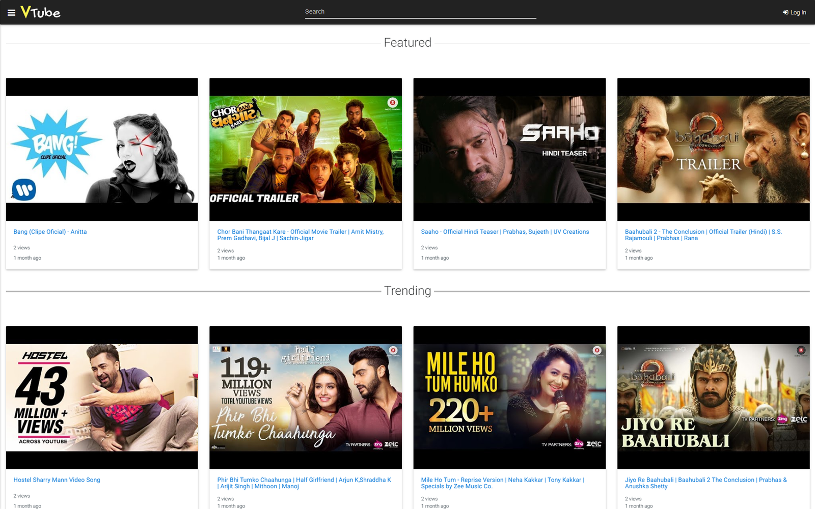Click the Hostel Sharry Mann Video Song title
This screenshot has height=509, width=815.
(x=57, y=480)
